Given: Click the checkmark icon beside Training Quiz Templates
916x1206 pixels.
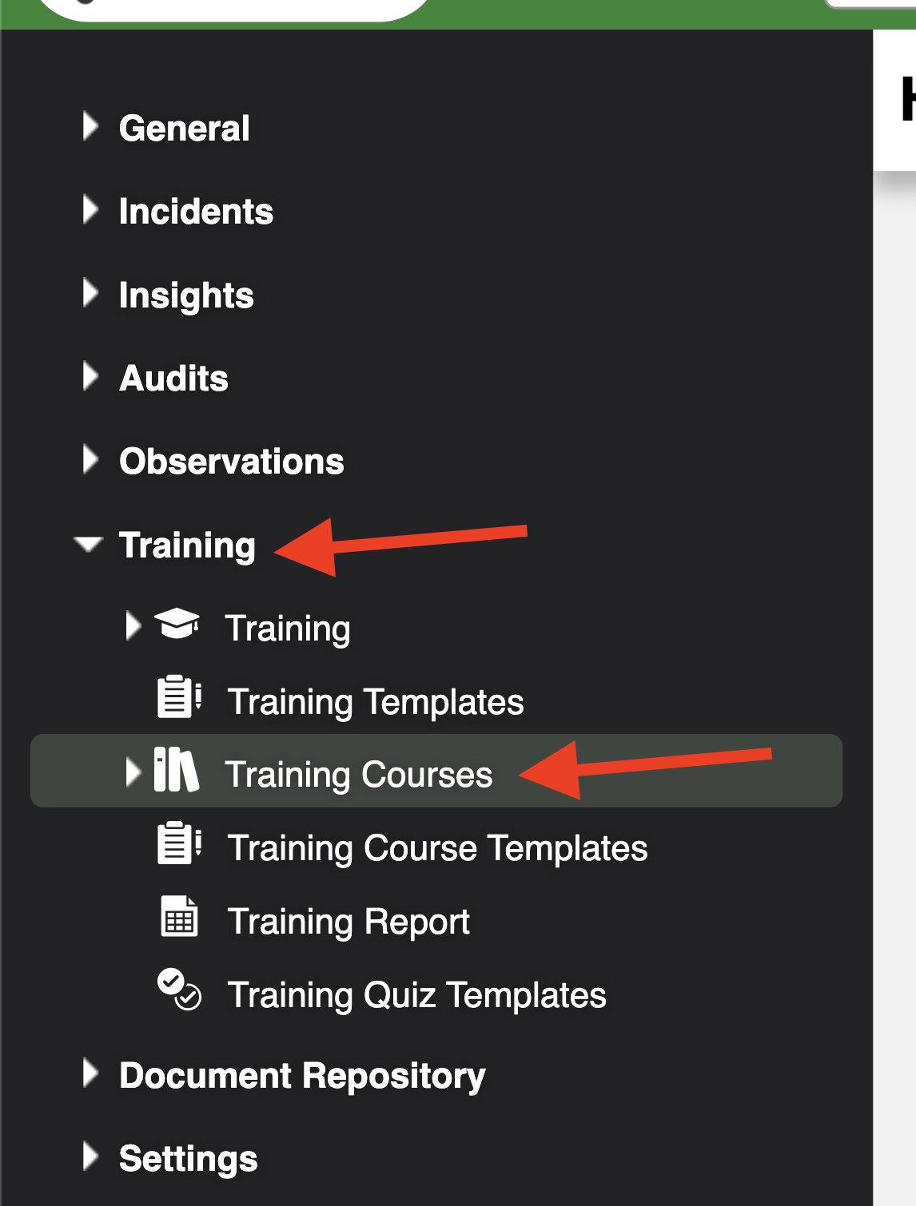Looking at the screenshot, I should (179, 990).
